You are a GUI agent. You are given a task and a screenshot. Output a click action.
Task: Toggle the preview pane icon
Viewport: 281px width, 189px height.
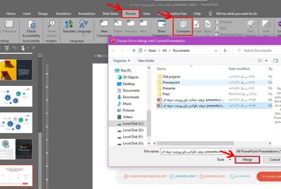point(275,61)
